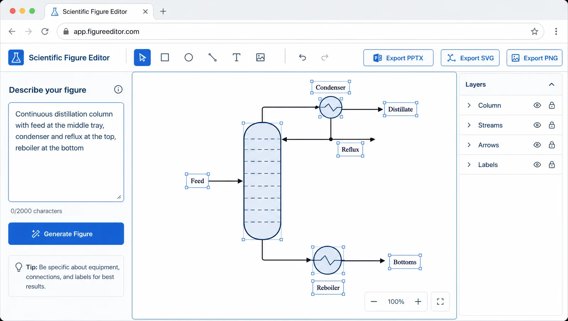568x321 pixels.
Task: Click the browser address bar
Action: pos(300,32)
